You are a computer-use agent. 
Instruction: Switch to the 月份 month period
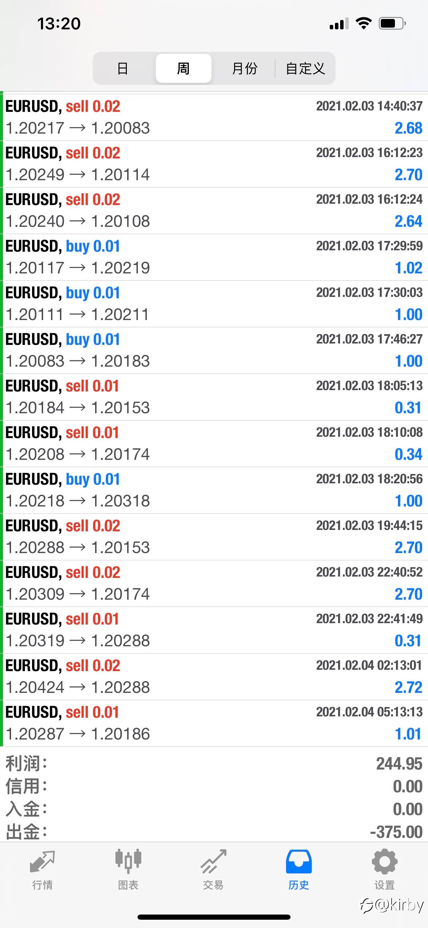245,68
